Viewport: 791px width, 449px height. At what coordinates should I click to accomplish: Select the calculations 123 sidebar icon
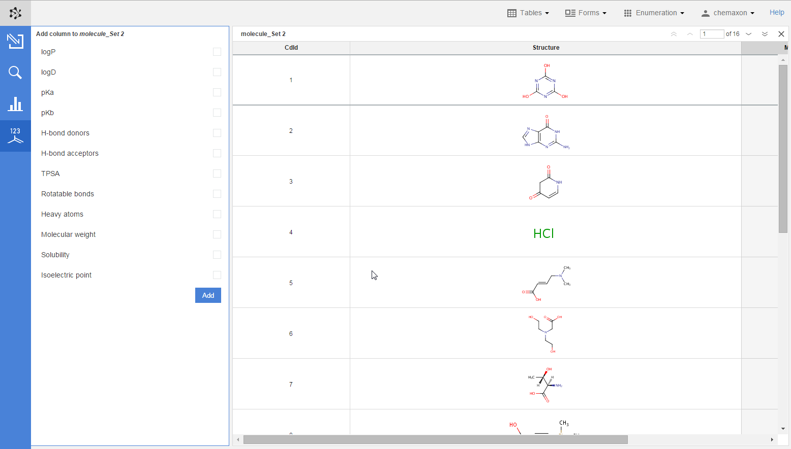coord(15,135)
